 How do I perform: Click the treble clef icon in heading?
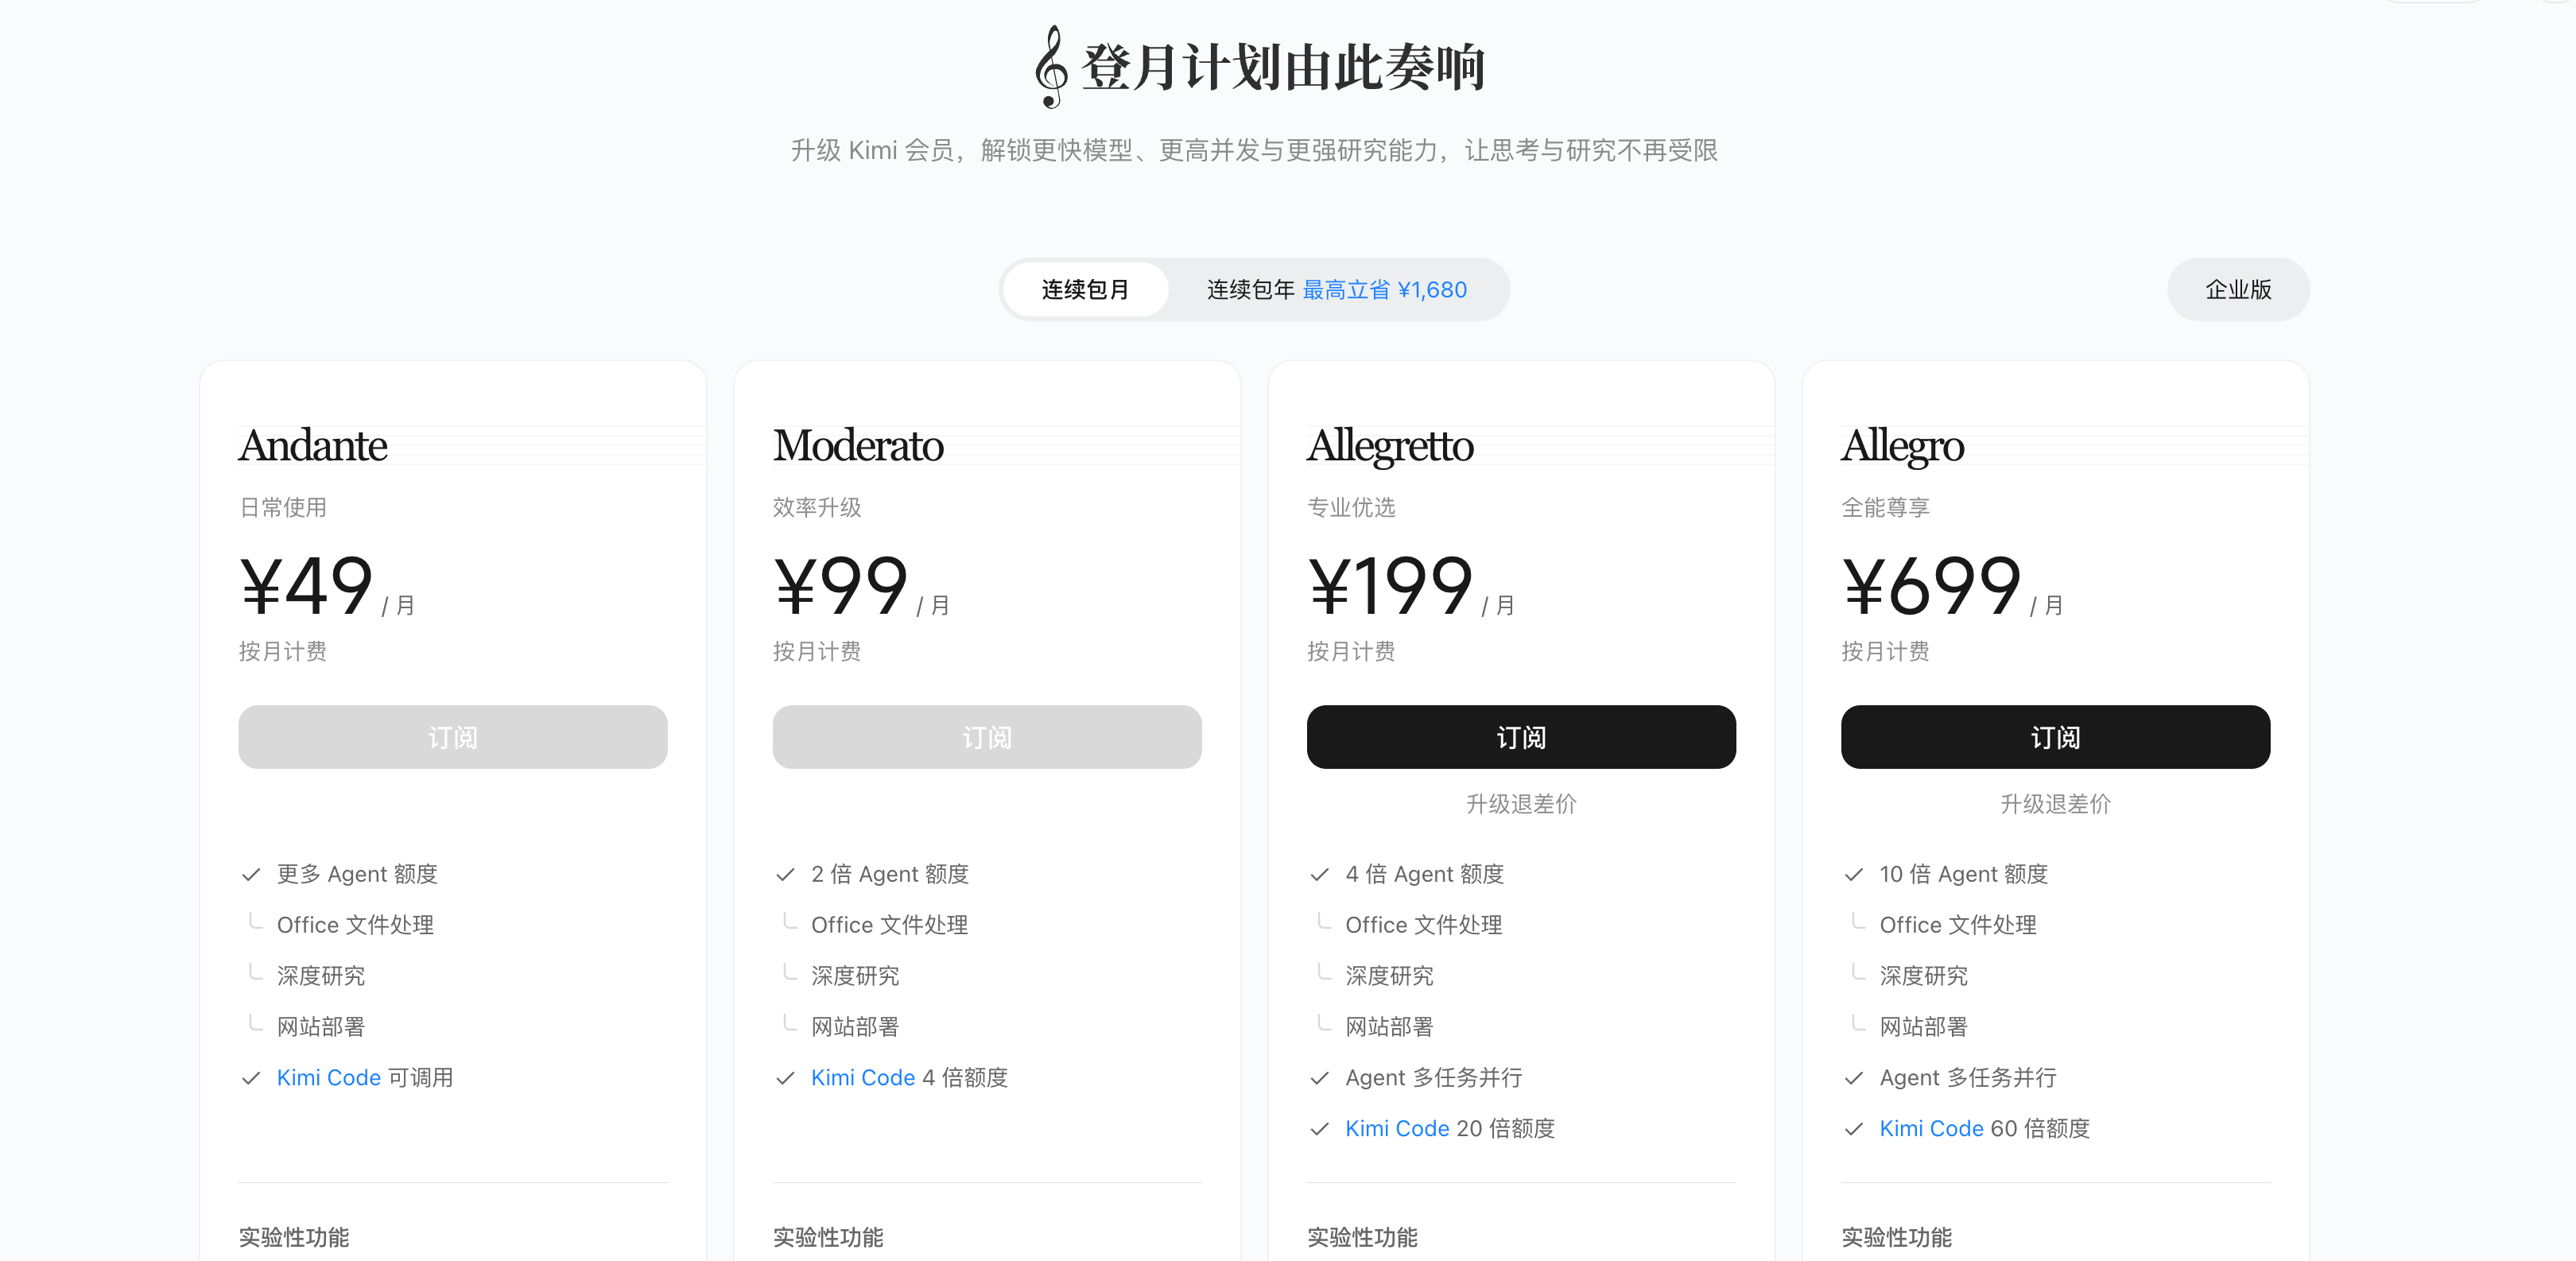(x=1050, y=67)
